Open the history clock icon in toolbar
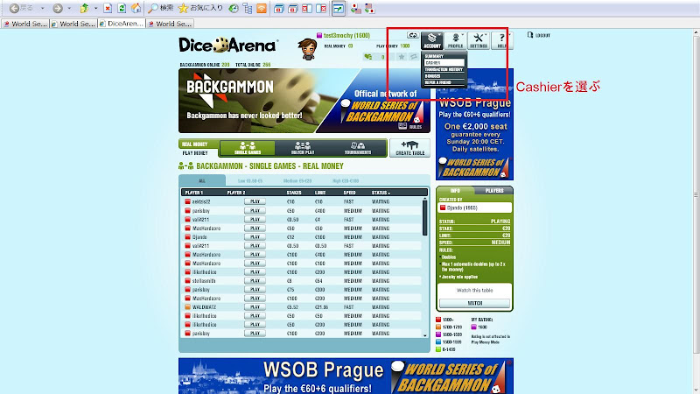 pos(234,8)
